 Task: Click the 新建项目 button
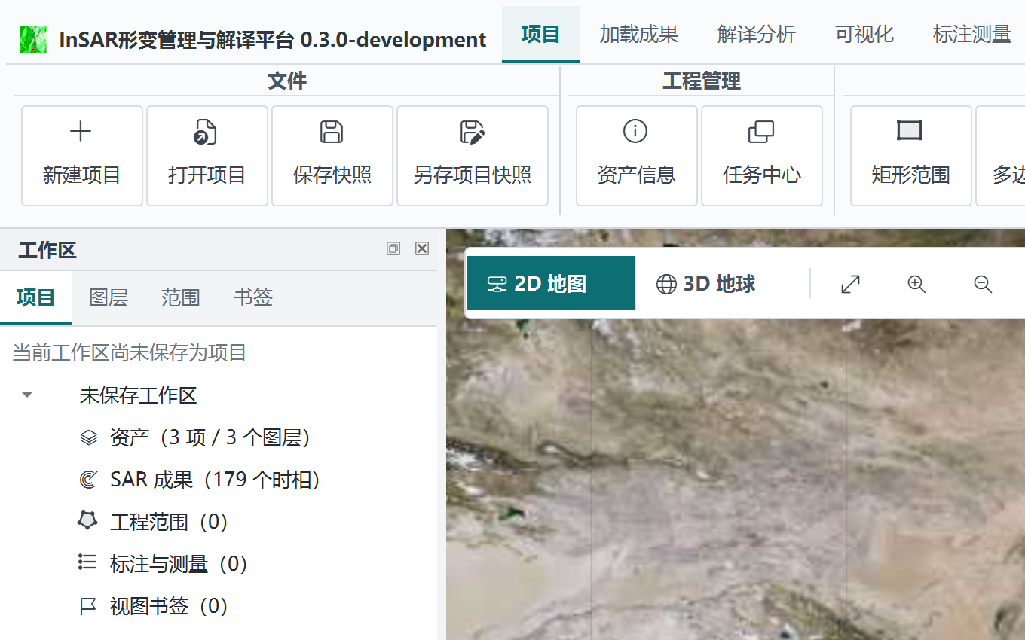point(82,156)
